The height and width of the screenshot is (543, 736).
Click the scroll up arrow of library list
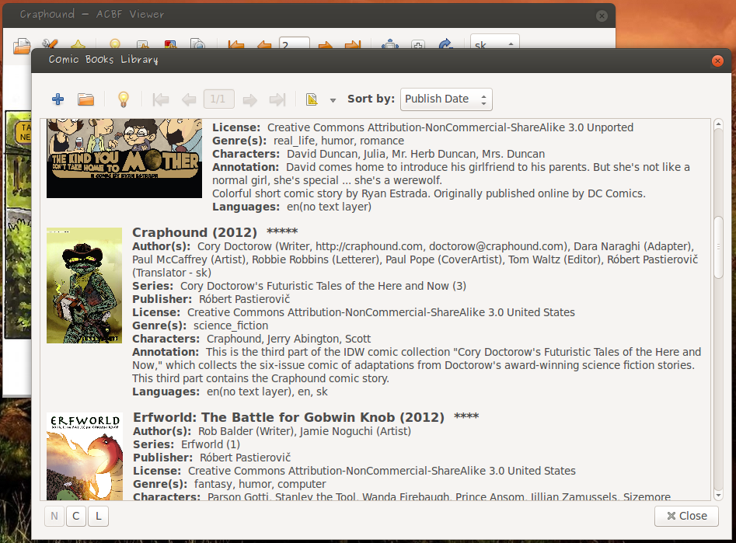point(718,124)
